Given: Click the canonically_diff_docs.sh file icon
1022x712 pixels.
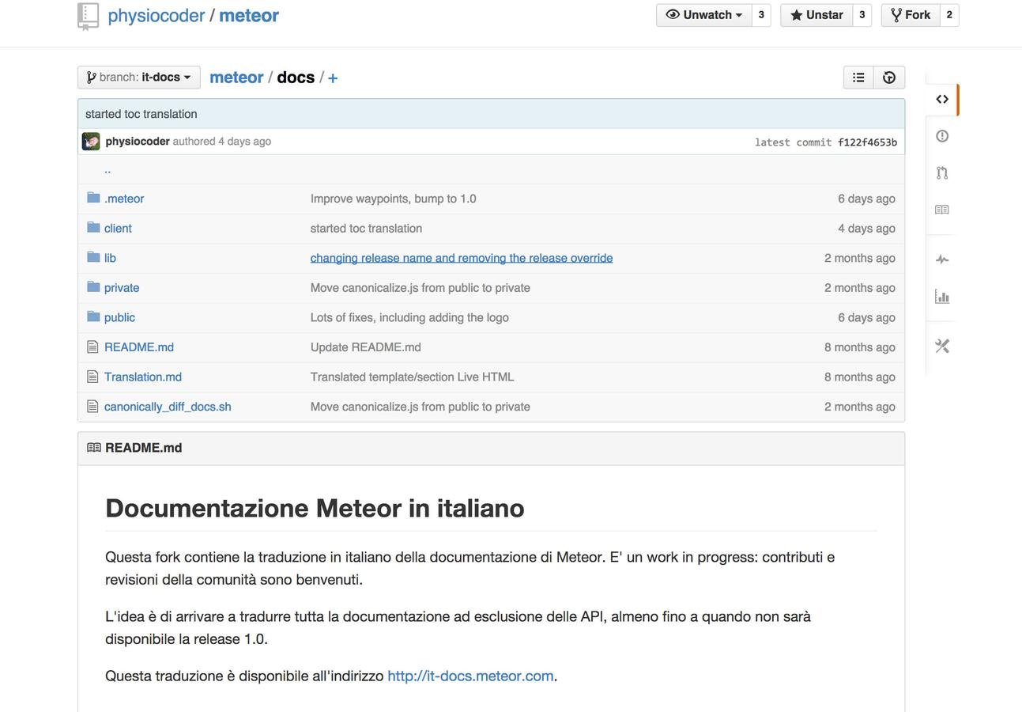Looking at the screenshot, I should point(92,406).
